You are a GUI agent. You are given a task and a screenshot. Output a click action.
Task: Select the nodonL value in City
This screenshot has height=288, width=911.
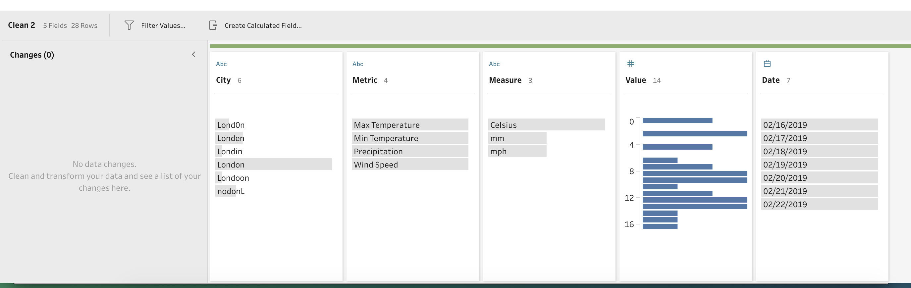(231, 191)
